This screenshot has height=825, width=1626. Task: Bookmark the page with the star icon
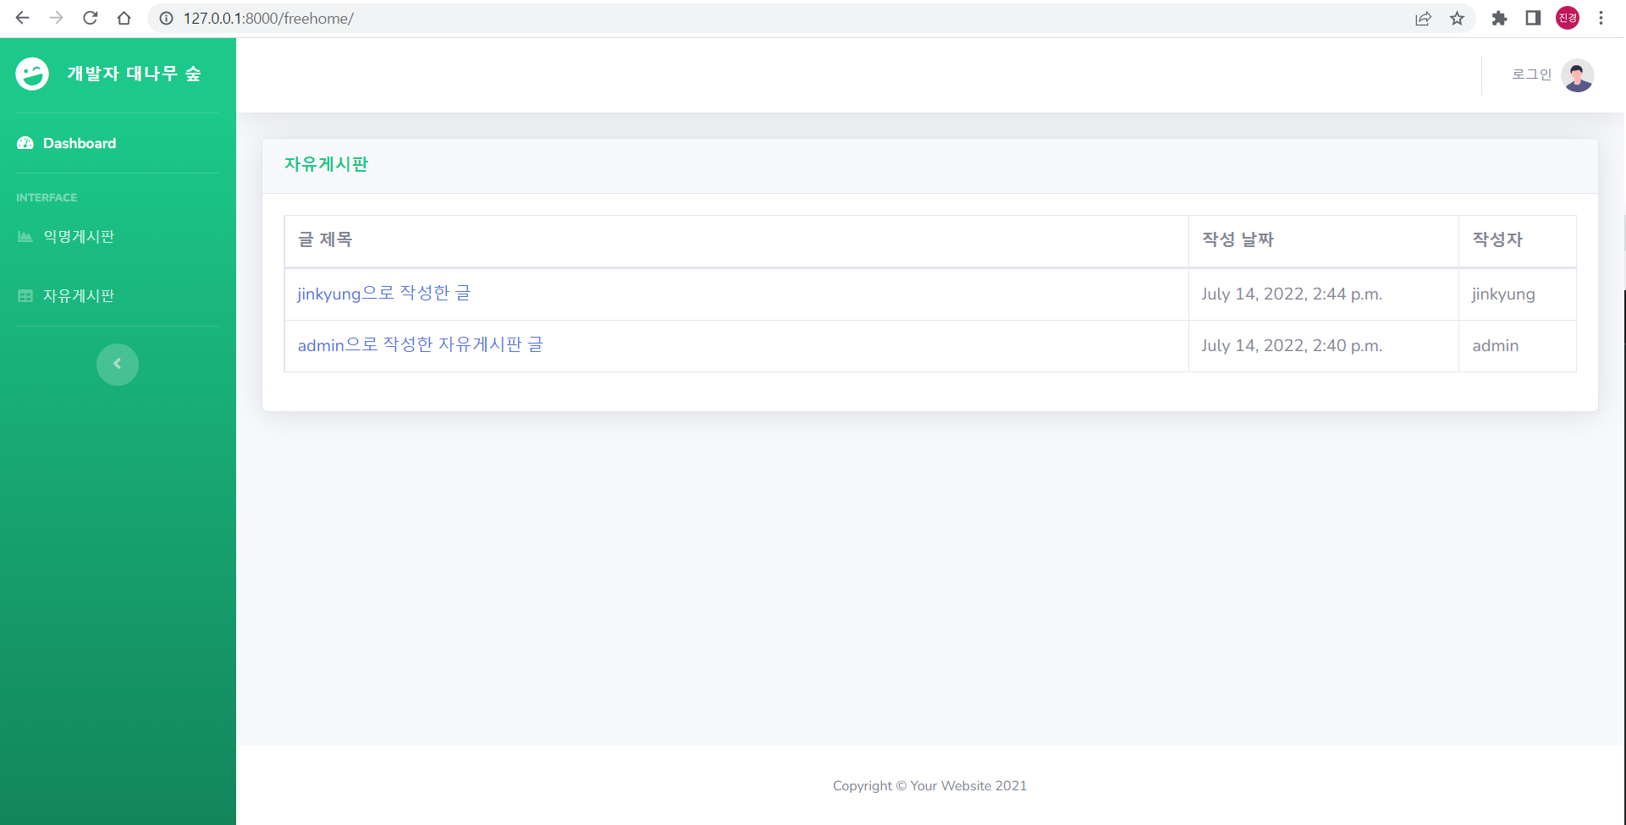(1457, 18)
